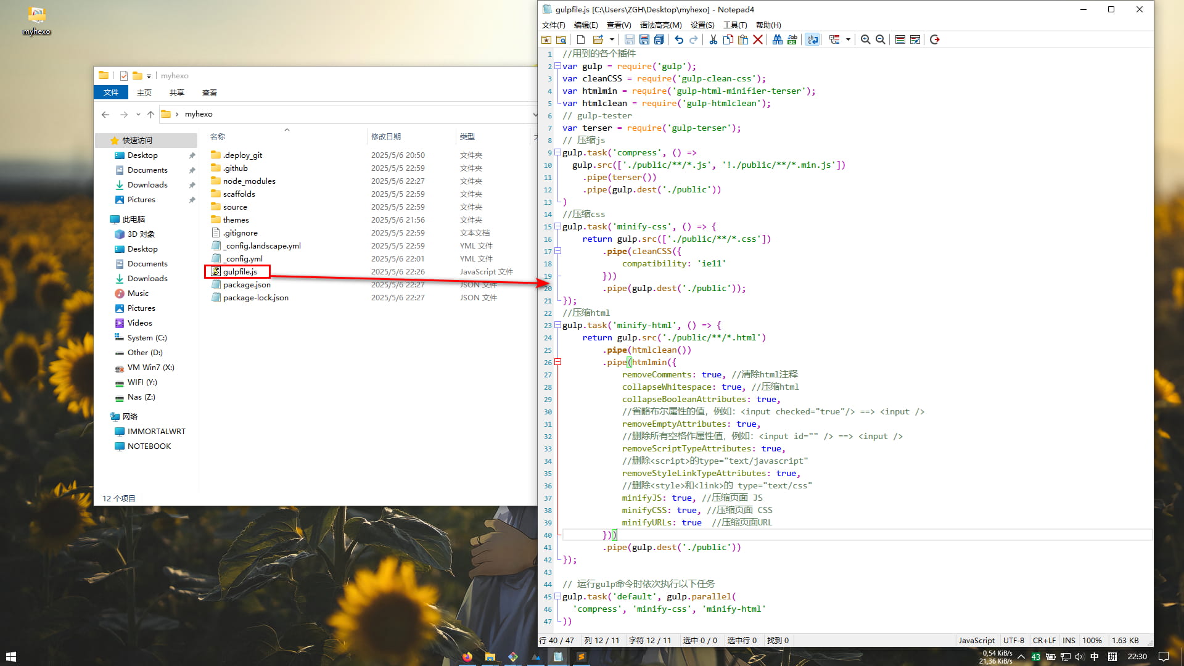Click the 修改日期 column header
This screenshot has height=666, width=1184.
[386, 136]
